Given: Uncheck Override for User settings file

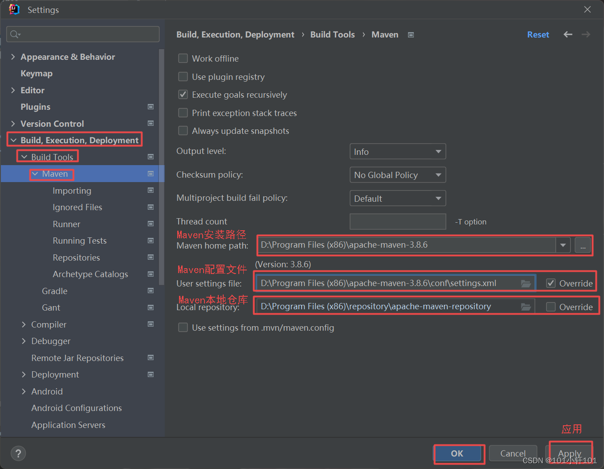Looking at the screenshot, I should 551,283.
